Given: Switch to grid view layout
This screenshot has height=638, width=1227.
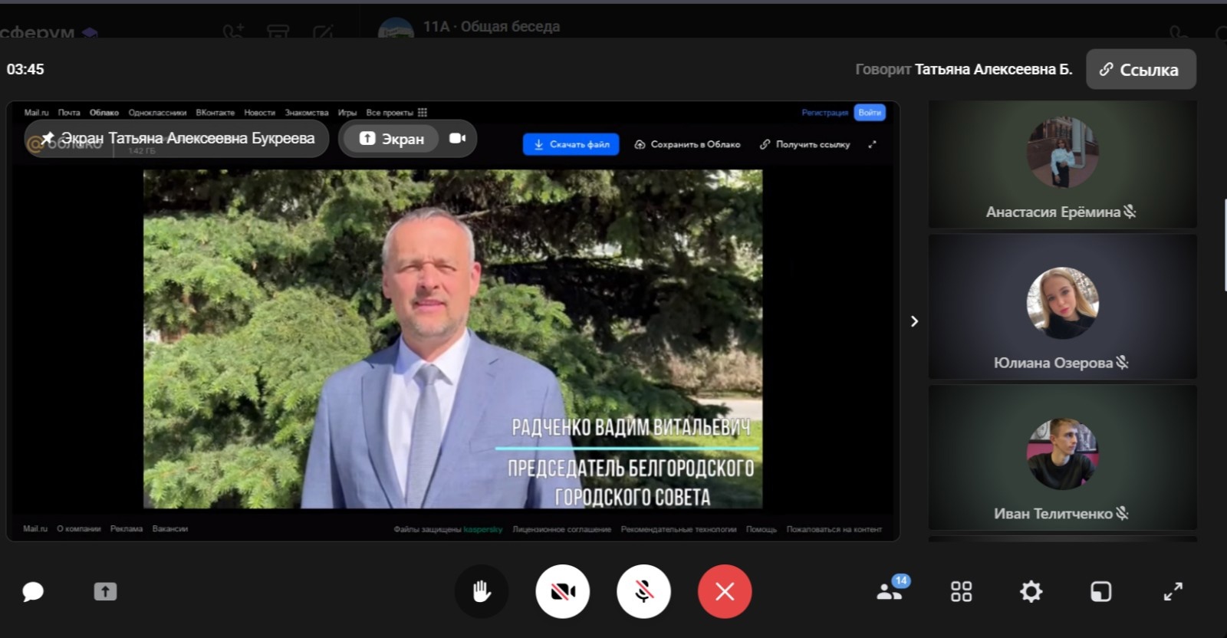Looking at the screenshot, I should coord(961,591).
